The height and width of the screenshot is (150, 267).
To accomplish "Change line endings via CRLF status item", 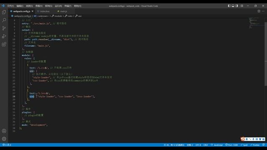I will 206,145.
